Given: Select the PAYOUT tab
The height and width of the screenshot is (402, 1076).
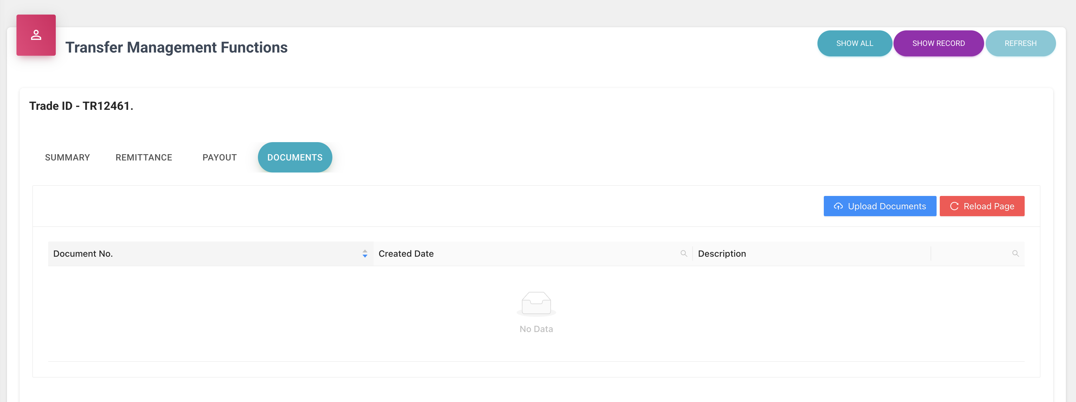Looking at the screenshot, I should [219, 157].
